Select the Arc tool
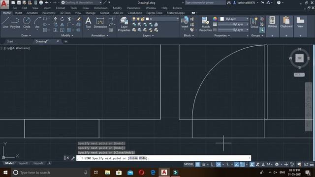 (x=37, y=23)
